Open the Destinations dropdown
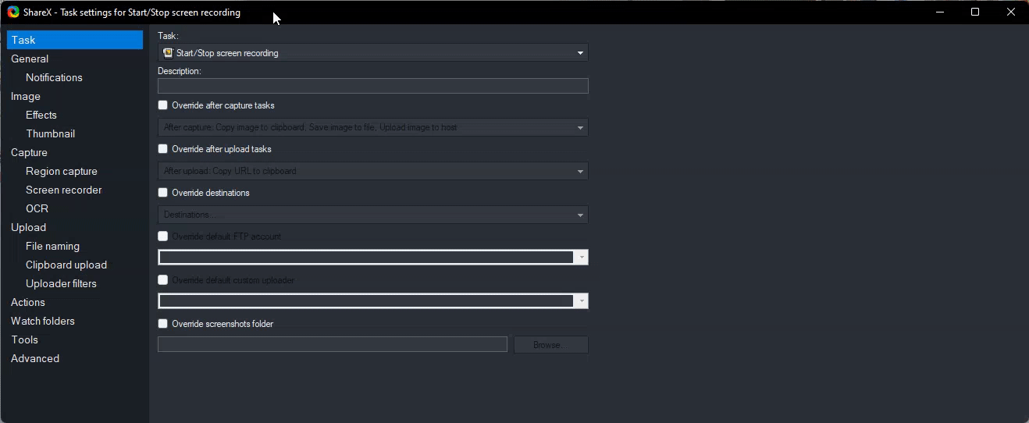1029x423 pixels. (x=373, y=215)
